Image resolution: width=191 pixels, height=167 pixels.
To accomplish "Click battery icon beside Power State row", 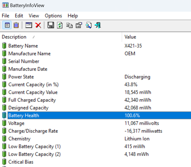I will tap(4, 77).
